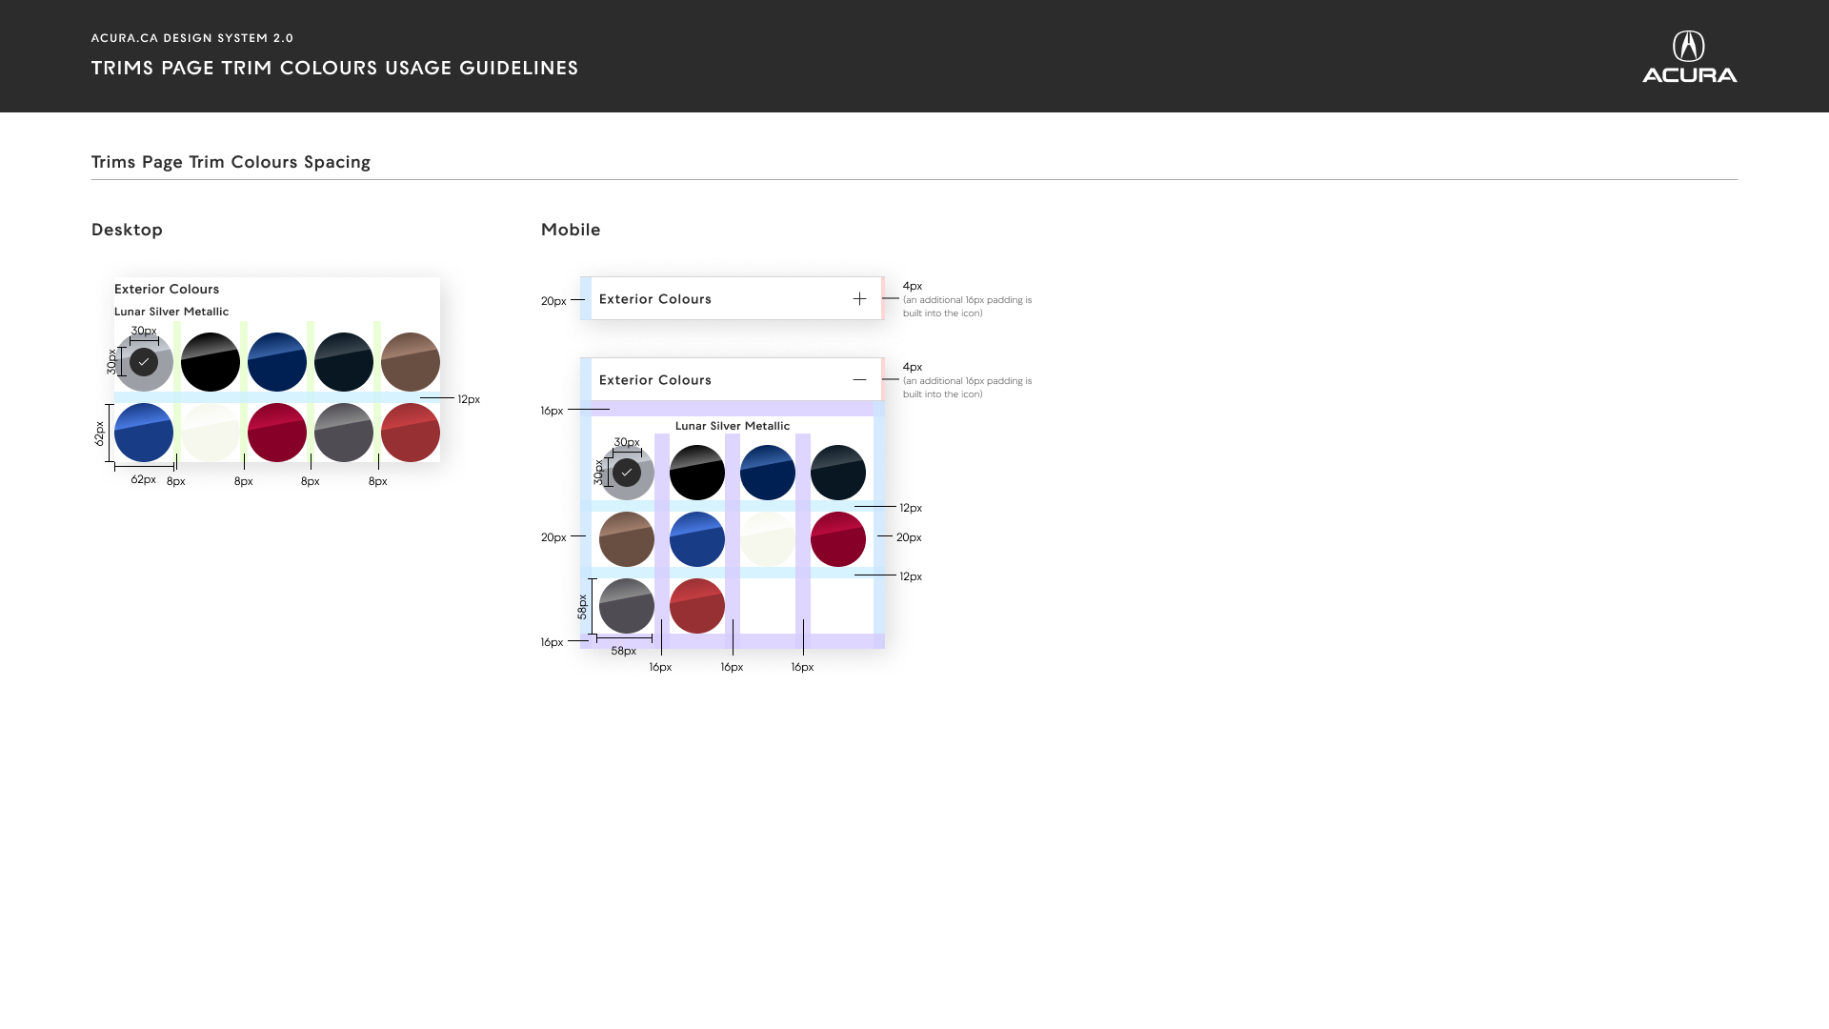
Task: Select Mobile dark teal swatch beside navy
Action: click(x=838, y=473)
